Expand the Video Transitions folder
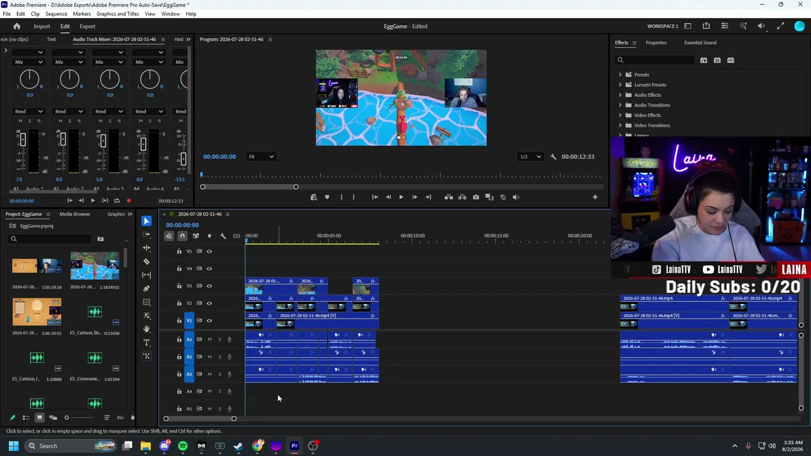 coord(620,125)
